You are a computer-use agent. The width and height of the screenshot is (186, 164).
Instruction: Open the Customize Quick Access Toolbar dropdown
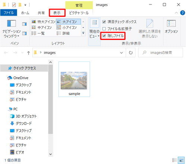[x=25, y=5]
